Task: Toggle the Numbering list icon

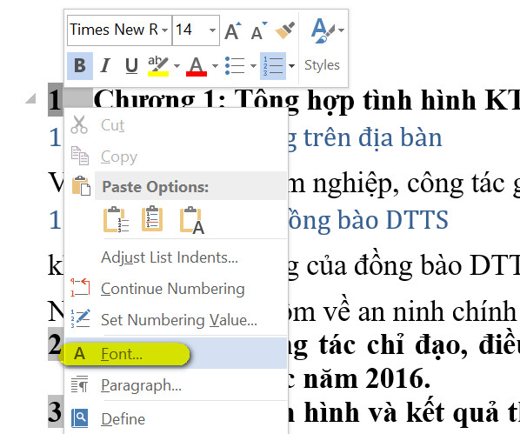Action: 273,66
